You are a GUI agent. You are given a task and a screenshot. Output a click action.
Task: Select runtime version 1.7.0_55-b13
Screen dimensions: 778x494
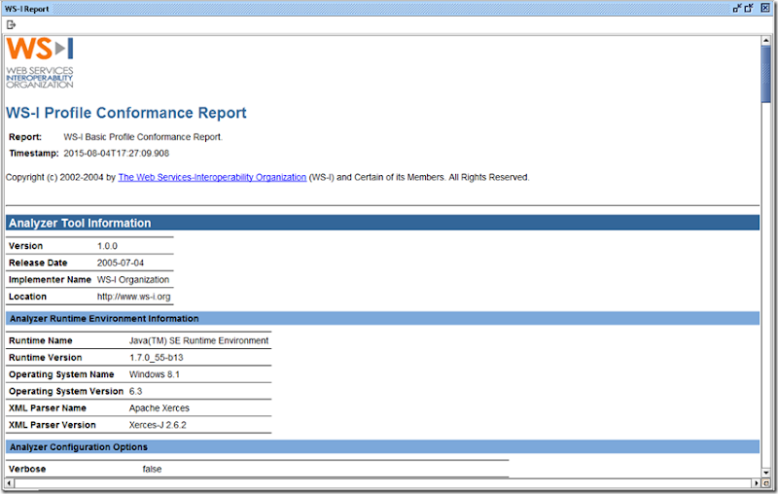tap(157, 358)
